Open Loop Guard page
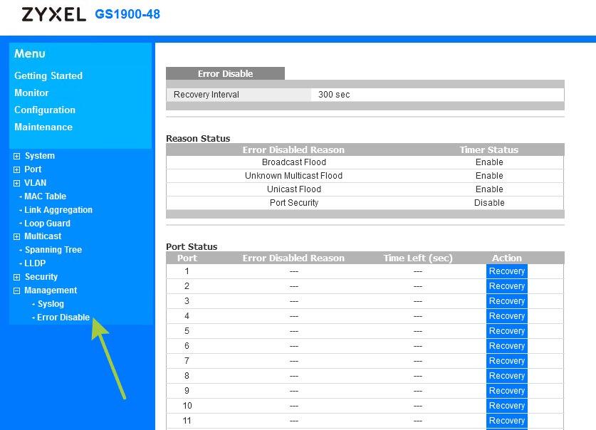This screenshot has height=430, width=596. click(47, 224)
